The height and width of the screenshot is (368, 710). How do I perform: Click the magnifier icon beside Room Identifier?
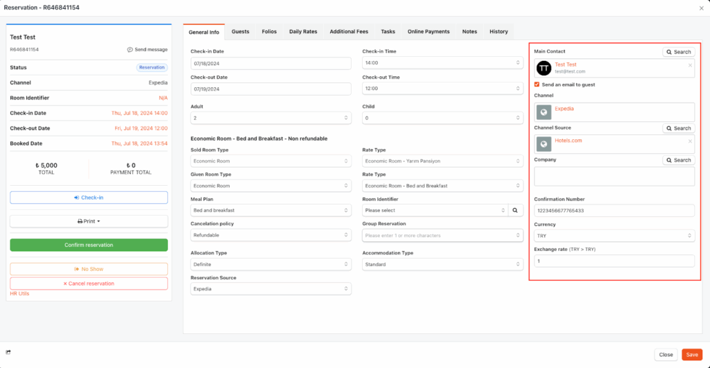point(515,210)
